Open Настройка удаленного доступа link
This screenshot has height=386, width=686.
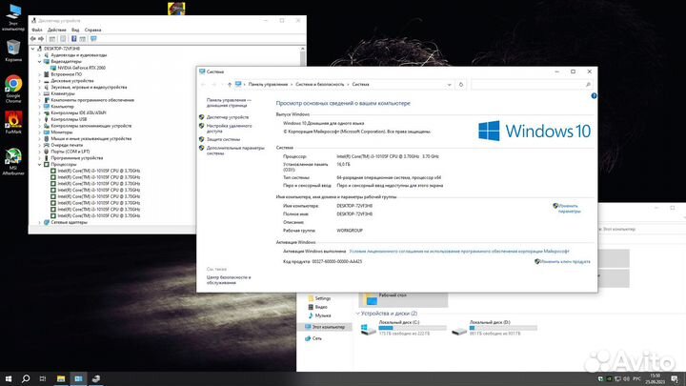(230, 129)
